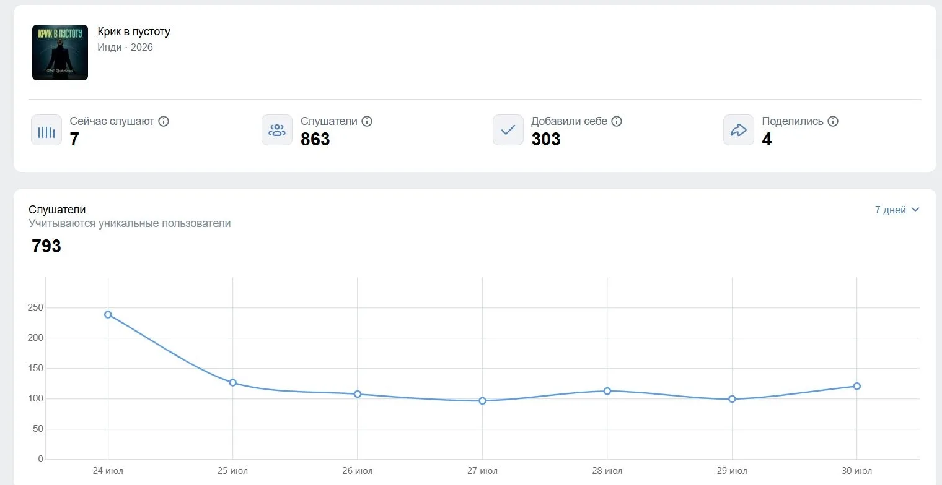Image resolution: width=942 pixels, height=485 pixels.
Task: Select the 24 июл data point on chart
Action: click(108, 315)
